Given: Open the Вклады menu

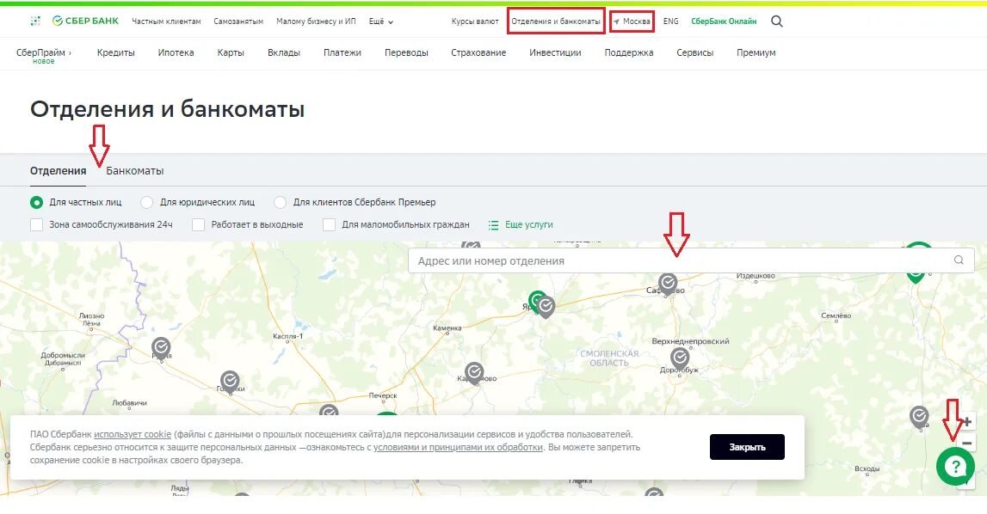Looking at the screenshot, I should tap(284, 52).
